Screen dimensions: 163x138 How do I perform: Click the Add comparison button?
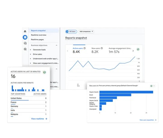point(86,31)
